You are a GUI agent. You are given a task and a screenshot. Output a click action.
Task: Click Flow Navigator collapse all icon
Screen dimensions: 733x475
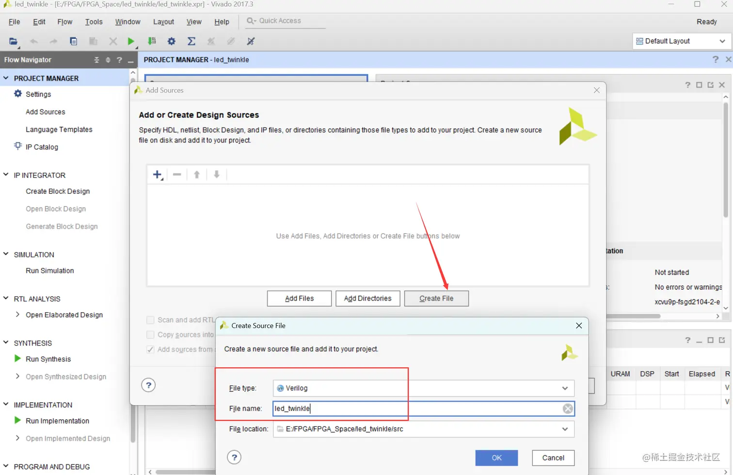pos(96,60)
